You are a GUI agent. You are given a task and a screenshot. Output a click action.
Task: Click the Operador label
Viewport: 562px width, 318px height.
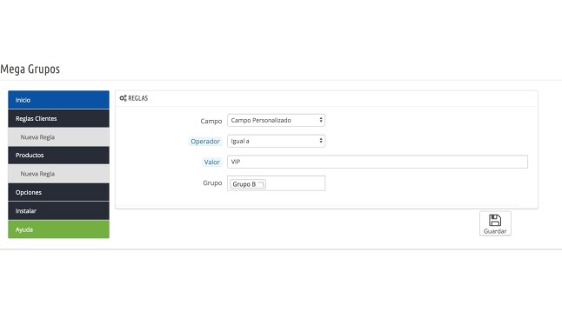click(x=205, y=142)
